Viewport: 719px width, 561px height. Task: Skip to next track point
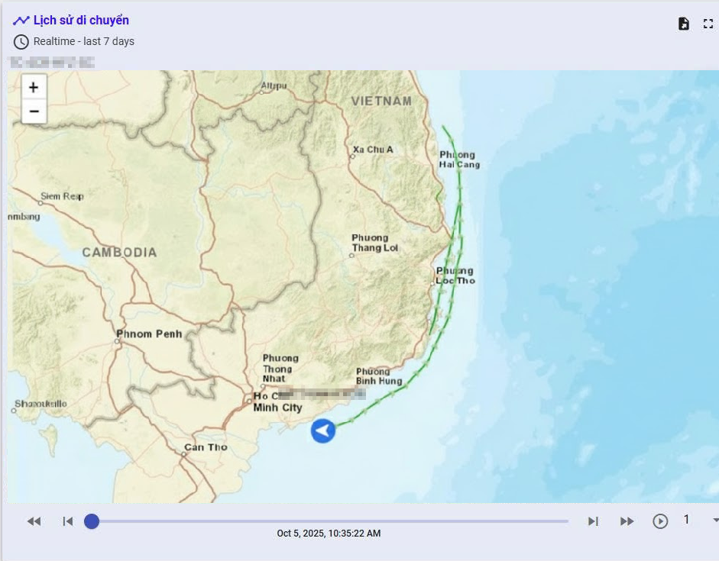pos(593,521)
